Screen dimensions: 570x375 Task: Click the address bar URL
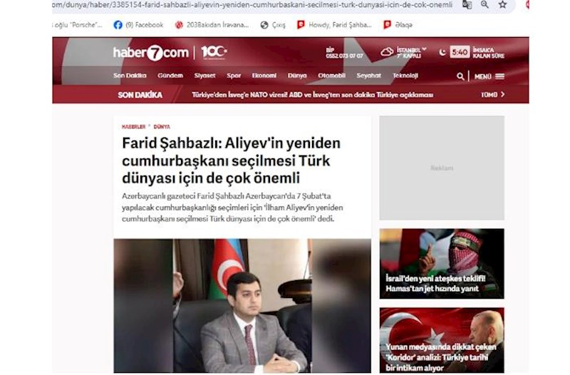(253, 5)
